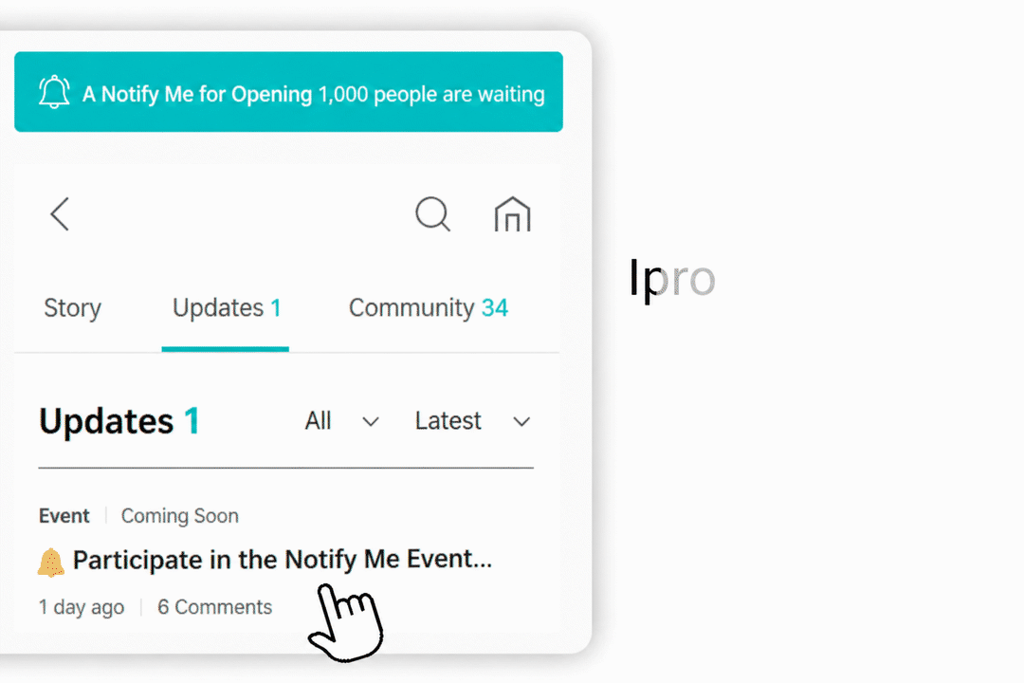This screenshot has height=683, width=1024.
Task: Go to home via the house icon
Action: (513, 214)
